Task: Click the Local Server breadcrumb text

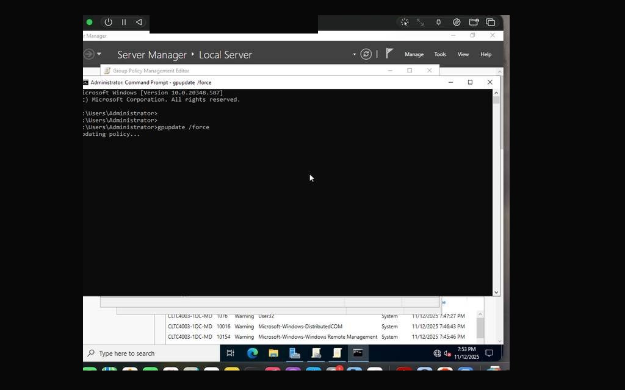Action: point(225,55)
